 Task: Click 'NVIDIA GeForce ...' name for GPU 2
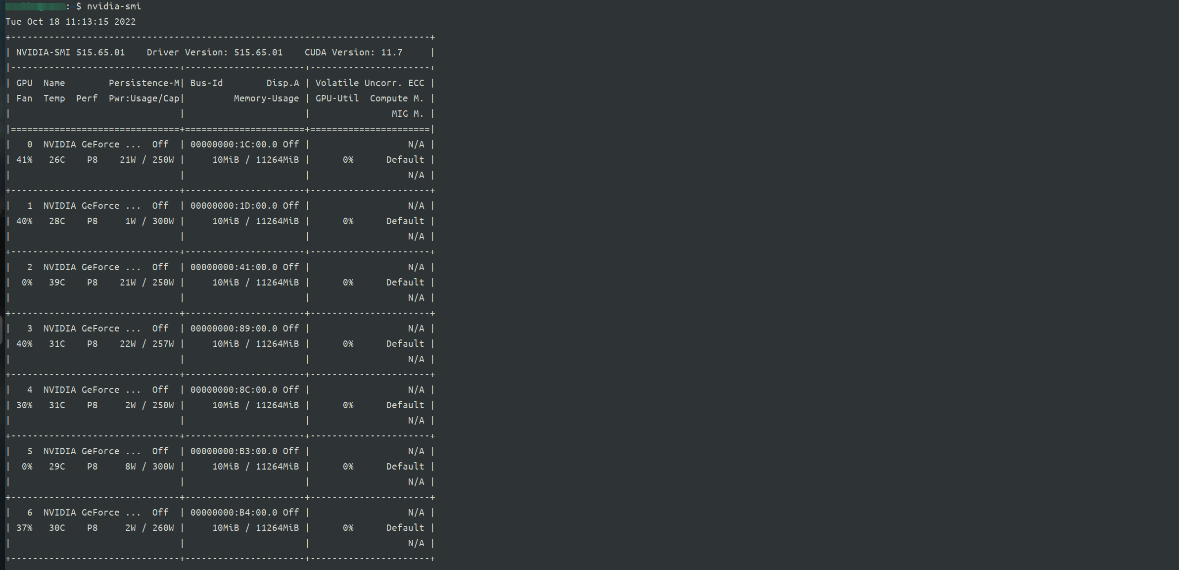pyautogui.click(x=93, y=267)
